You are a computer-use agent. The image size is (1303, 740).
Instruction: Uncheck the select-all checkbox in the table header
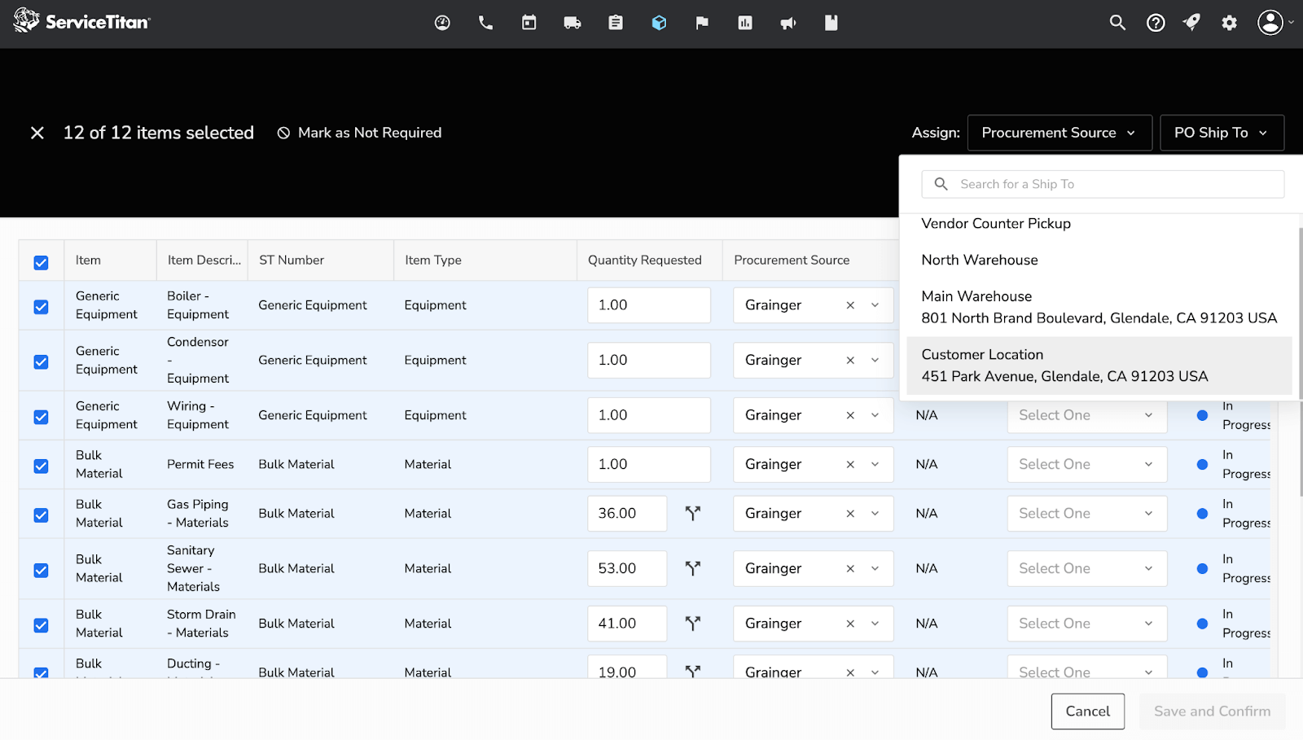click(x=41, y=262)
